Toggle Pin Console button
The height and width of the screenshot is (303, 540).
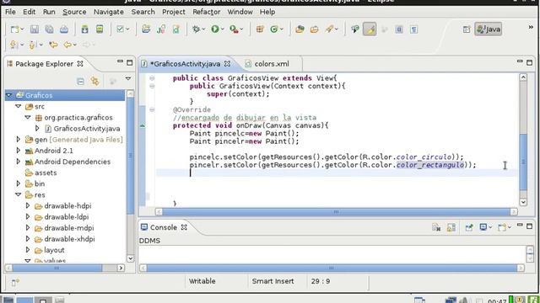[x=469, y=227]
